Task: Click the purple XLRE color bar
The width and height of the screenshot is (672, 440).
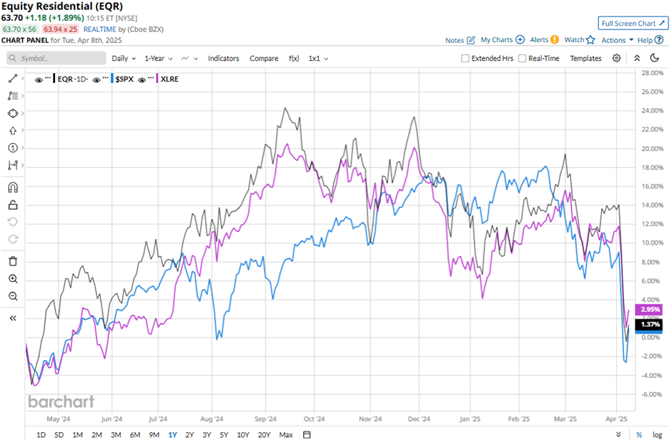Action: pos(157,79)
